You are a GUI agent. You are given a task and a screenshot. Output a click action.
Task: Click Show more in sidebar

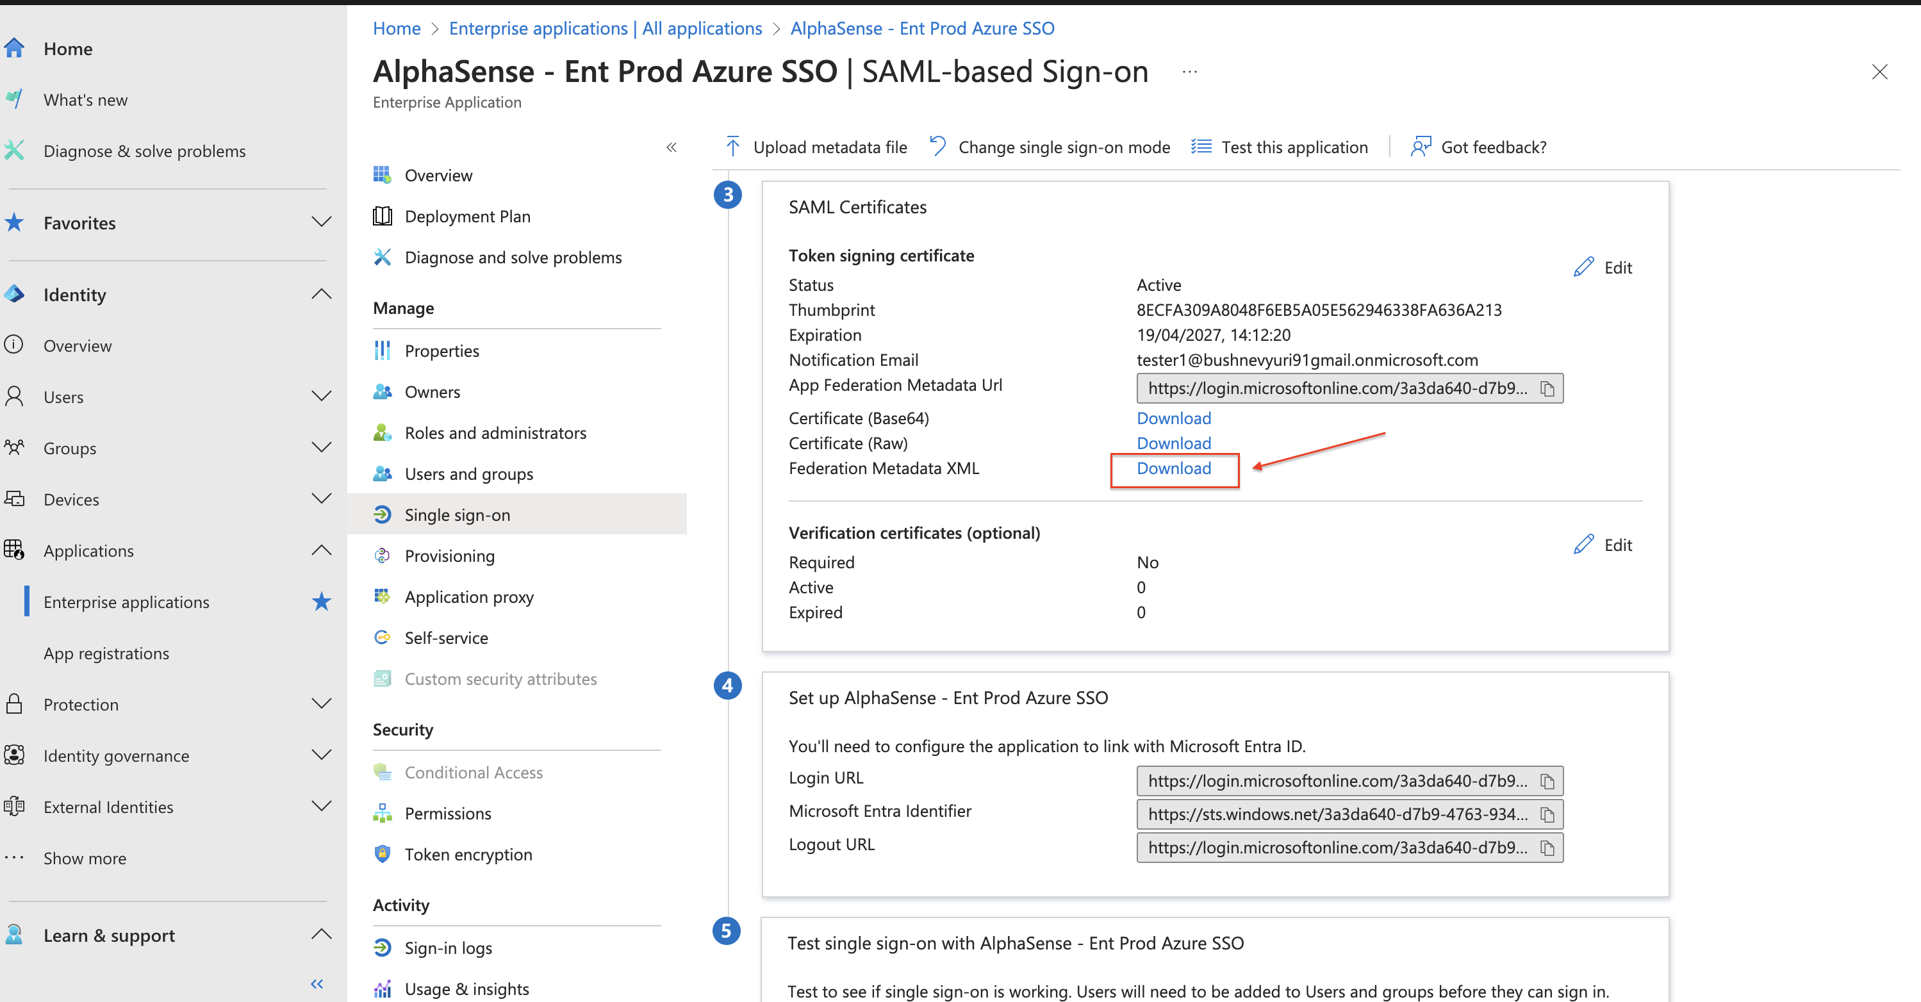(85, 858)
